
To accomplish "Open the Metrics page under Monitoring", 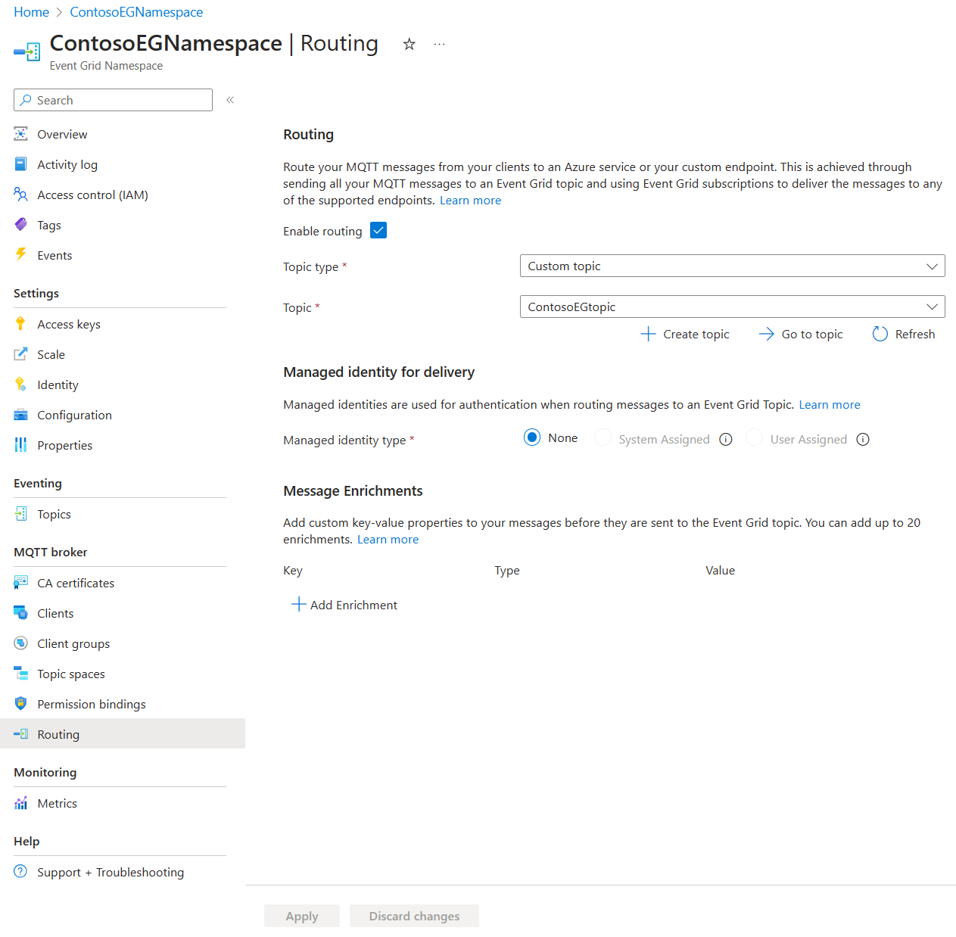I will click(x=57, y=803).
